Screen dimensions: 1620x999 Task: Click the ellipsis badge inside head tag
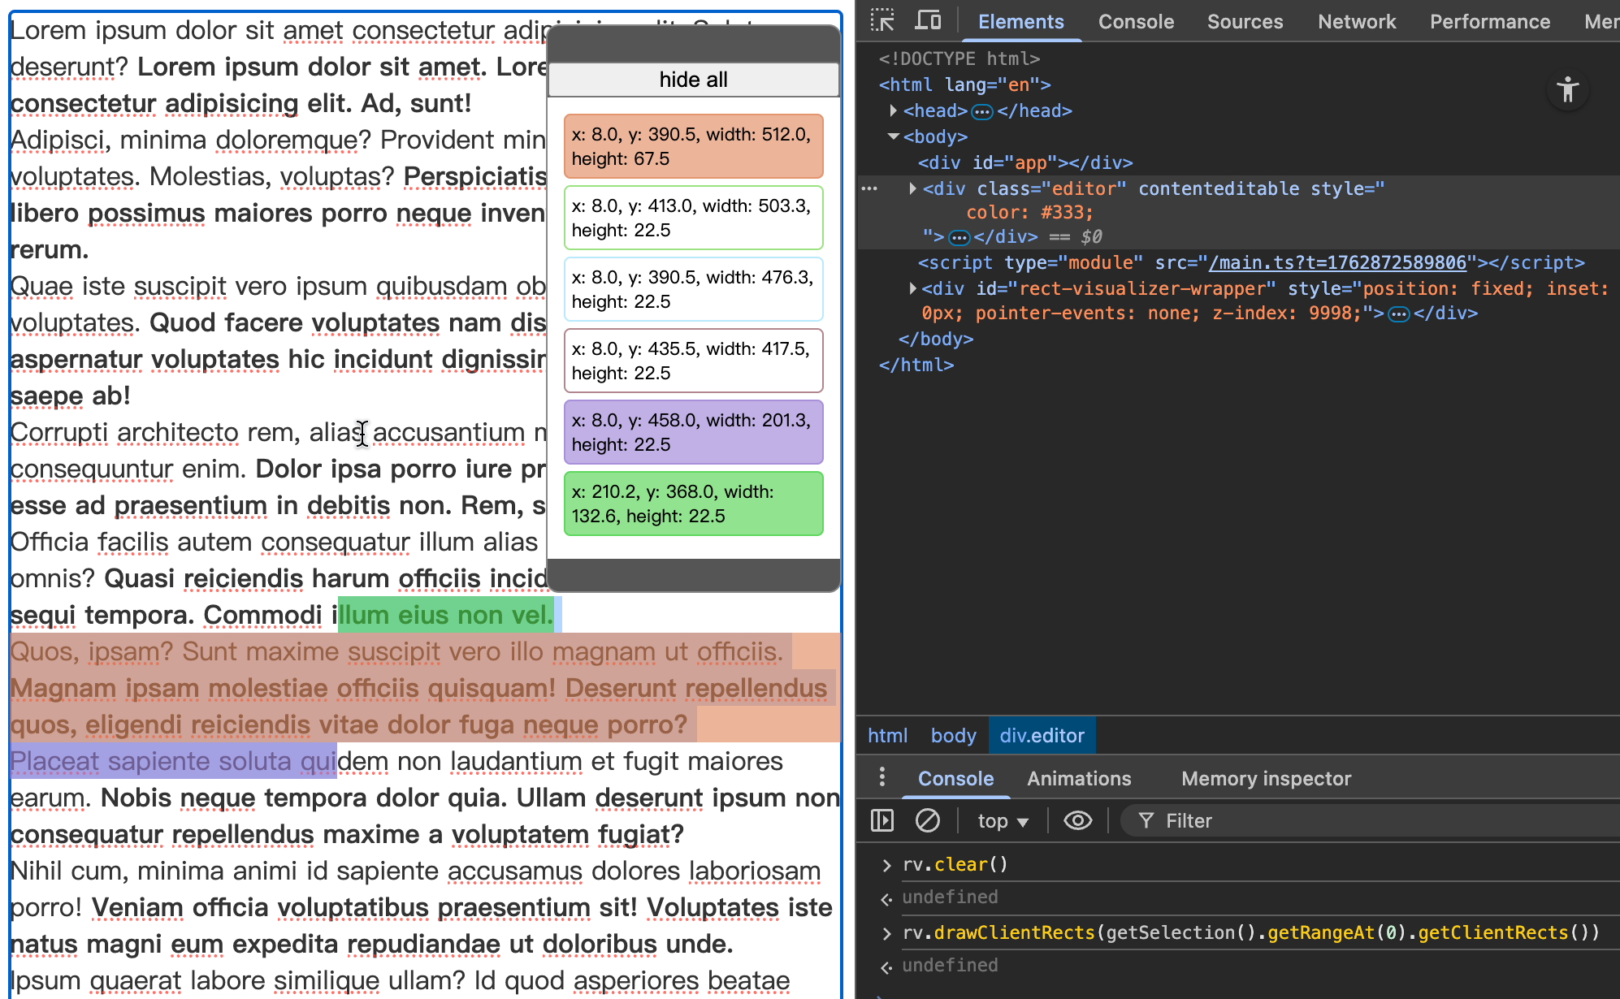click(x=981, y=111)
